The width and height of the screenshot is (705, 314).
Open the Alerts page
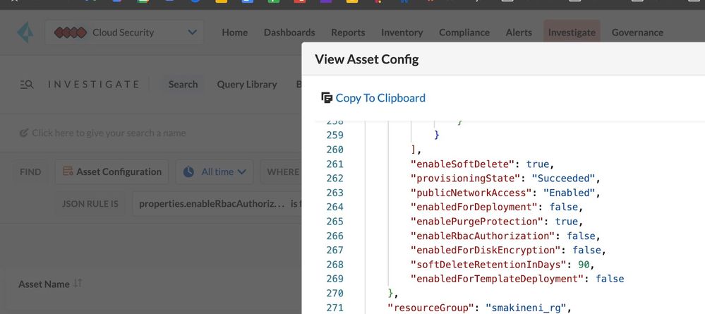tap(519, 32)
